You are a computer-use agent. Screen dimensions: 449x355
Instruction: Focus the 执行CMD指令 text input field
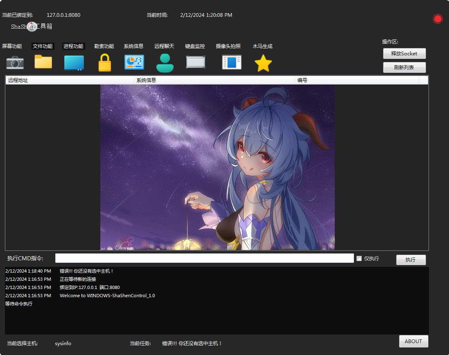(204, 258)
